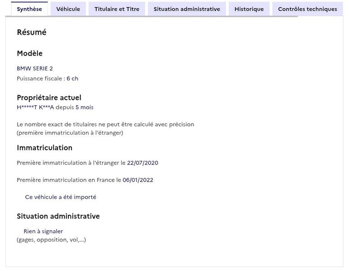Click the (gages, opposition, vol,...) note
The height and width of the screenshot is (271, 349).
[51, 240]
